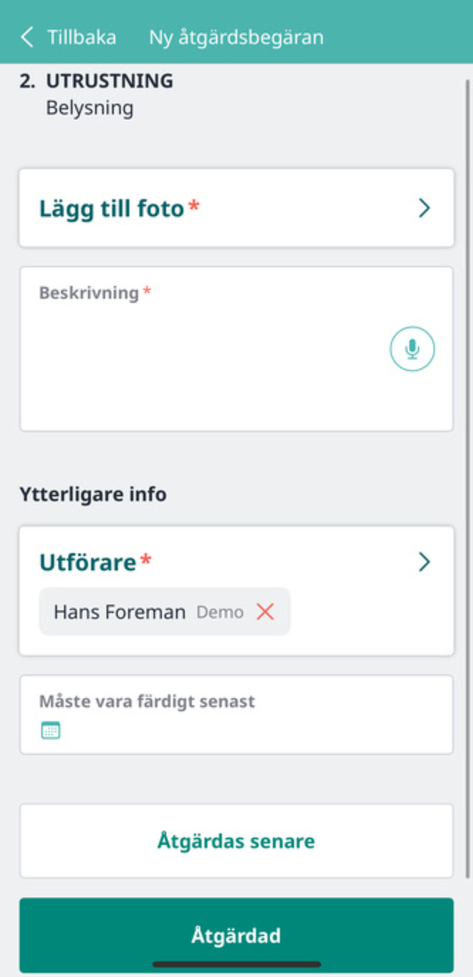Choose Åtgärdas senare button

pyautogui.click(x=236, y=841)
